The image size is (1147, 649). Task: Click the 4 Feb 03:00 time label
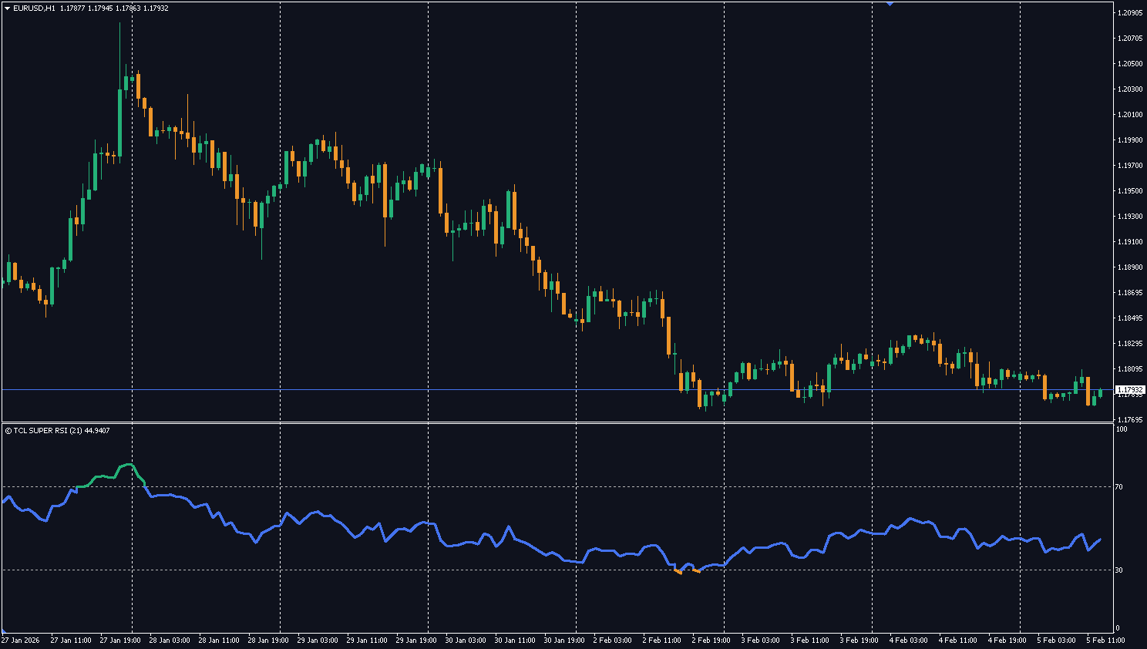[908, 641]
